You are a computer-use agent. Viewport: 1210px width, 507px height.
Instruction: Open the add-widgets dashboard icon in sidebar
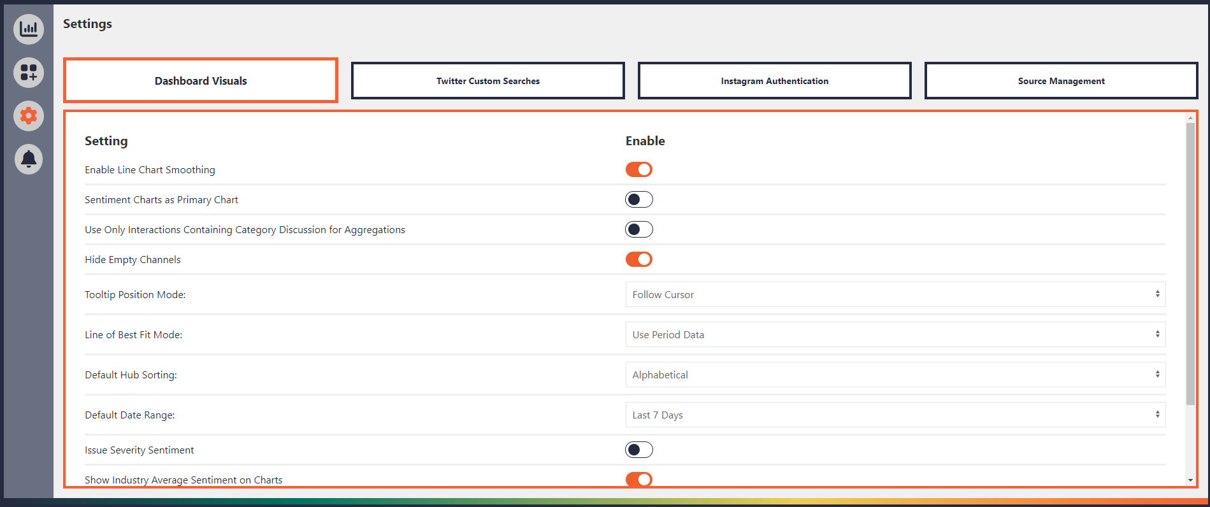pyautogui.click(x=29, y=72)
